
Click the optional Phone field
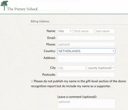tap(86, 44)
